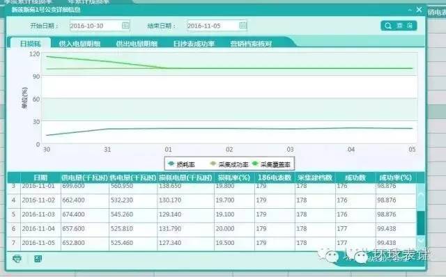
Task: Select the row dated 2016-11-02
Action: [212, 200]
